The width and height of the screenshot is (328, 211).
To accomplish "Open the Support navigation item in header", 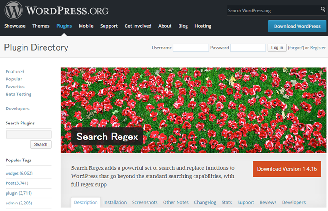I will (x=109, y=26).
